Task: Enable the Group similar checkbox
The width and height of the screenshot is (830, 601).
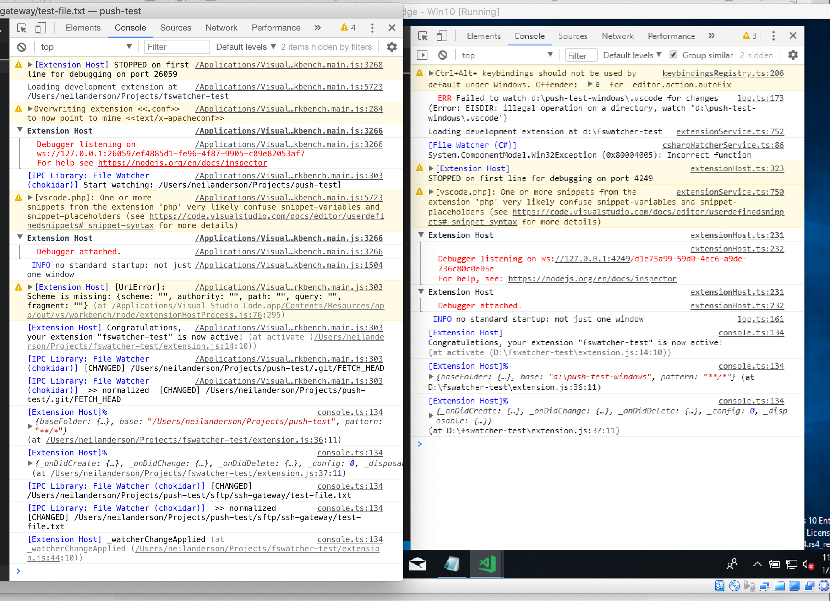Action: 674,55
